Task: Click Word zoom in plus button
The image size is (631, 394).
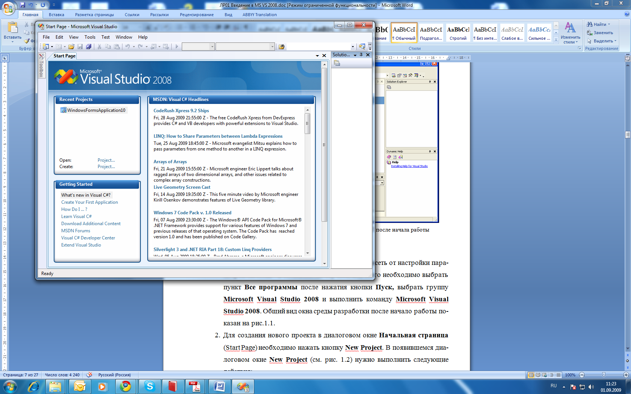Action: pyautogui.click(x=626, y=375)
